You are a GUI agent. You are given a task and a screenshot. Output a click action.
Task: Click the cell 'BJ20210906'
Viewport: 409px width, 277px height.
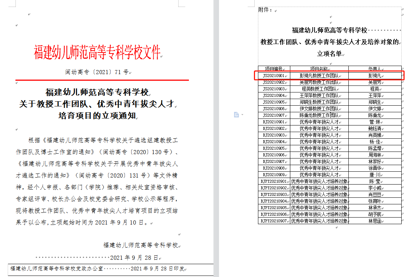coord(274,155)
